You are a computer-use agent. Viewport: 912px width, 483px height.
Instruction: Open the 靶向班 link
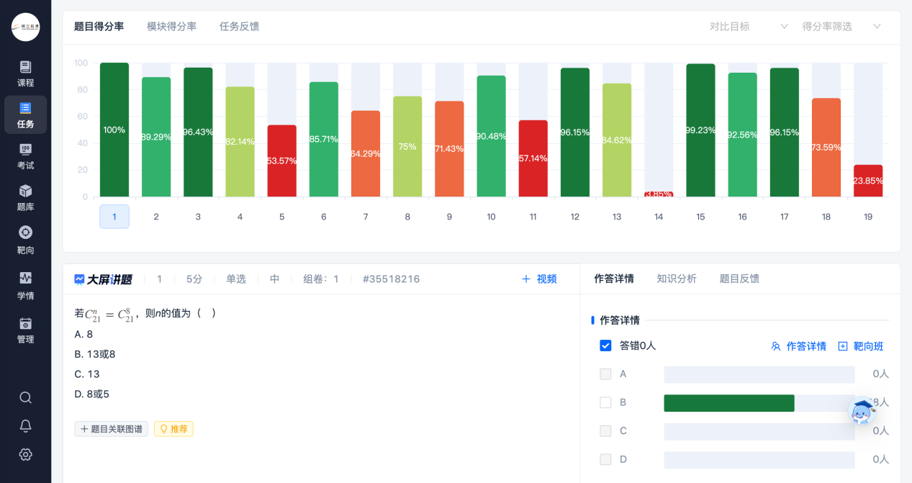click(x=861, y=346)
